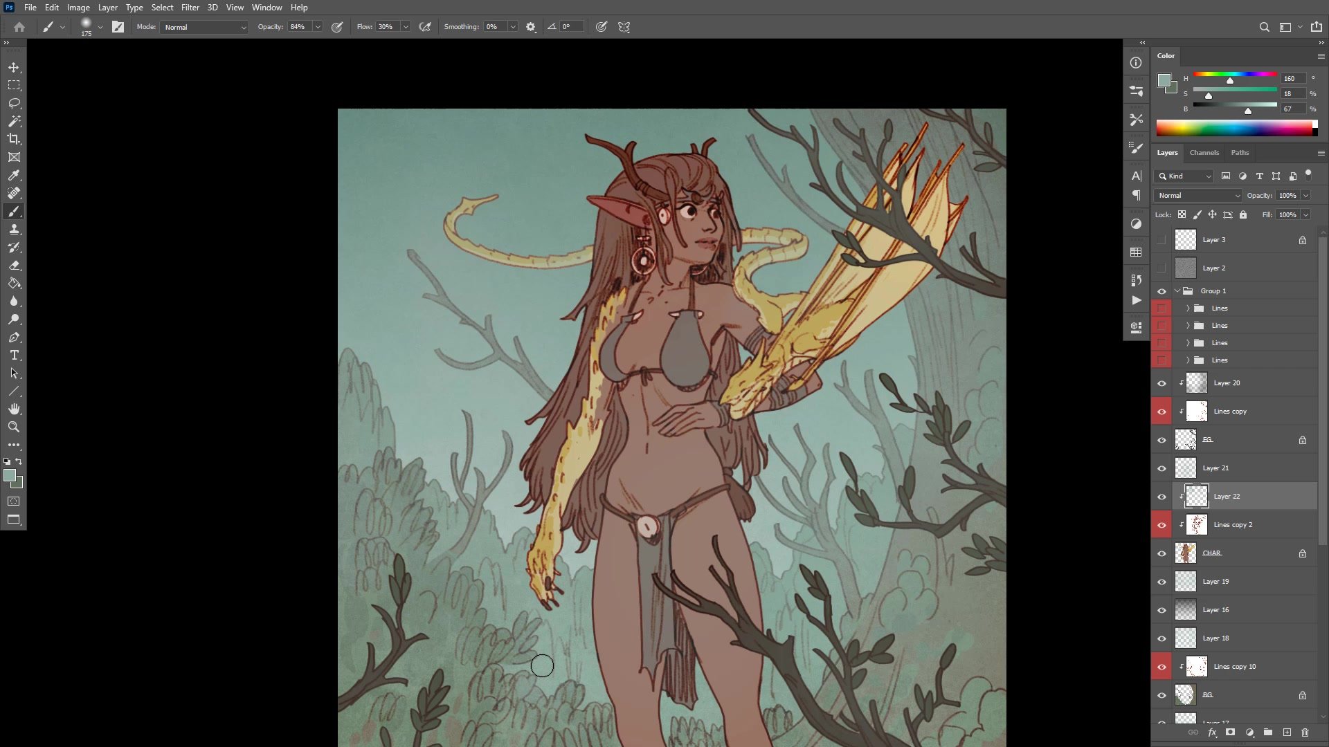Collapse the Group 1 folder
Image resolution: width=1329 pixels, height=747 pixels.
[x=1177, y=291]
